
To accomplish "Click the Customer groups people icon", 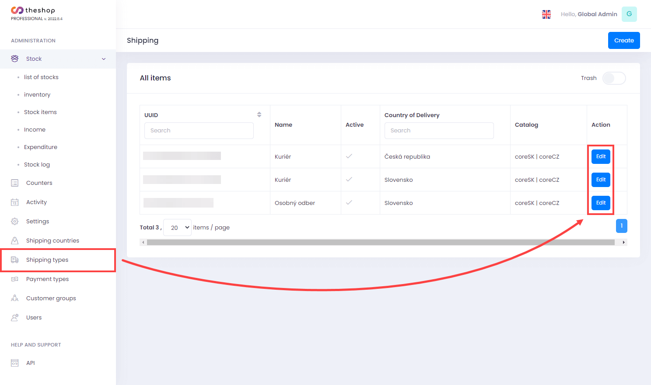I will tap(15, 298).
